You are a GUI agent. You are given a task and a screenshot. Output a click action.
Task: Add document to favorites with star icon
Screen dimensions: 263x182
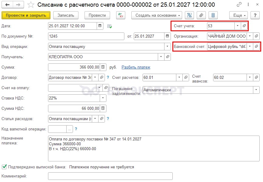31,5
